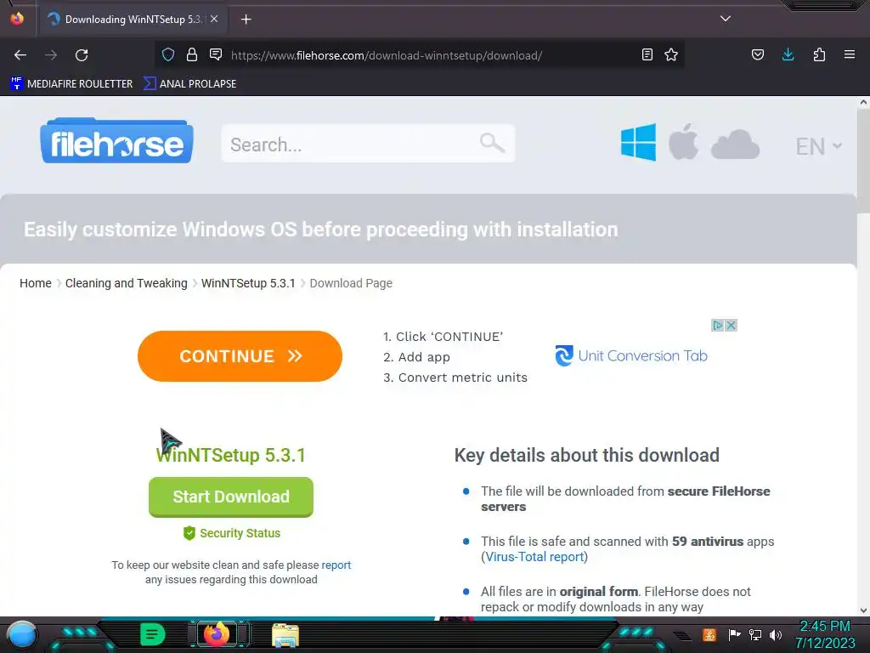Open the volume speaker tray icon

pyautogui.click(x=776, y=634)
